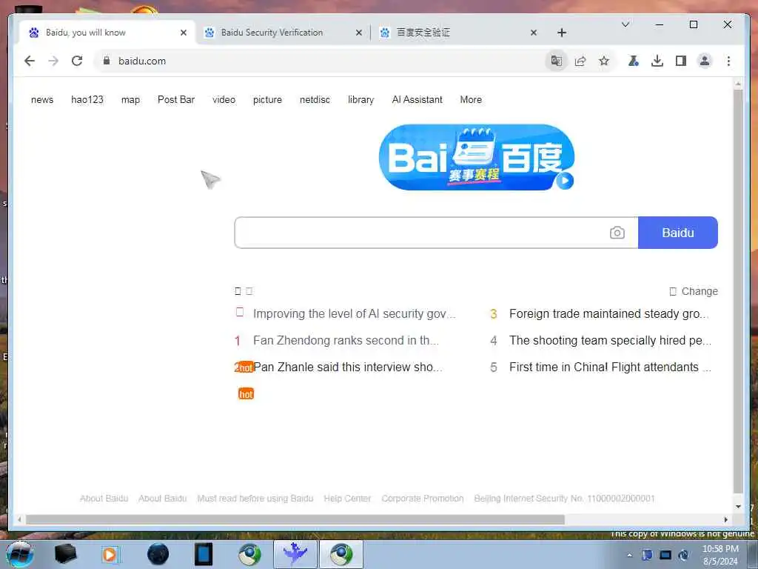The width and height of the screenshot is (758, 569).
Task: Open the taskbar clock showing 10:58 PM
Action: [x=720, y=555]
